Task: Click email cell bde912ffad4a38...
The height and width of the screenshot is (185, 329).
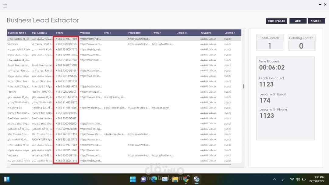Action: click(115, 108)
